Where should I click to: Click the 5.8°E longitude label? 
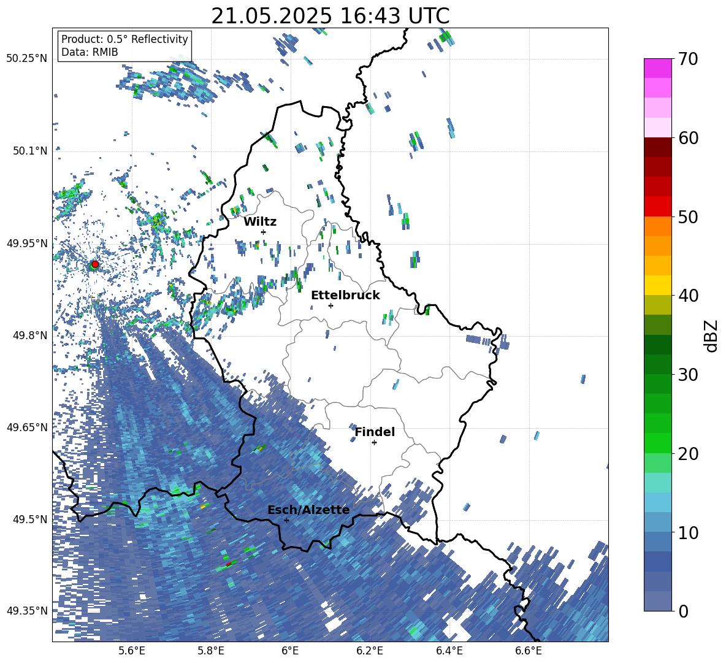[211, 651]
